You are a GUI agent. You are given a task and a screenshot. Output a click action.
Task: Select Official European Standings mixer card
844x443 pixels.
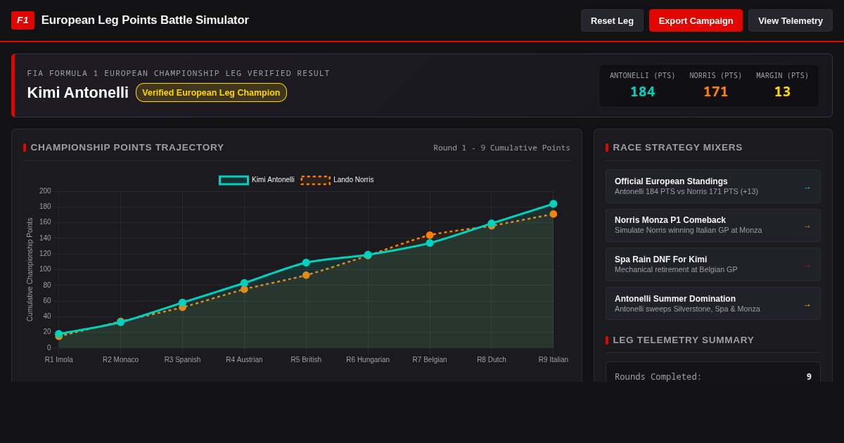pos(713,186)
